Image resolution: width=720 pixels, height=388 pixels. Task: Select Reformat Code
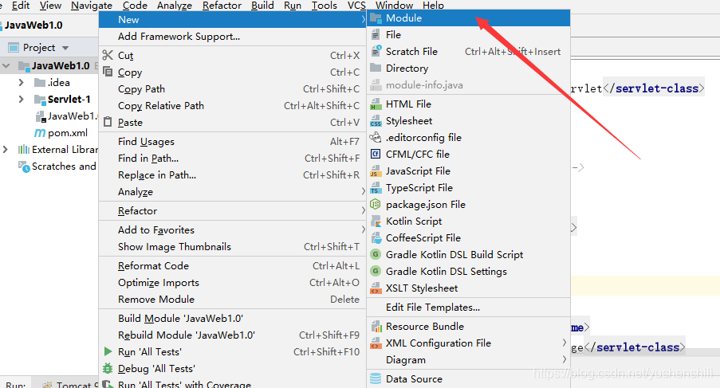tap(232, 266)
